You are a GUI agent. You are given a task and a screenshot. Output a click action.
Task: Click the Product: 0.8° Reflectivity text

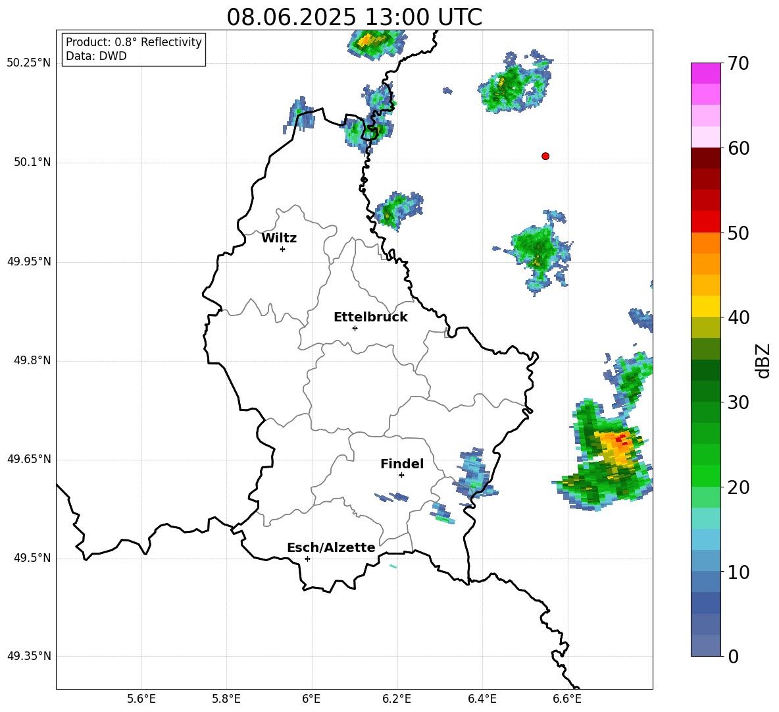point(134,42)
